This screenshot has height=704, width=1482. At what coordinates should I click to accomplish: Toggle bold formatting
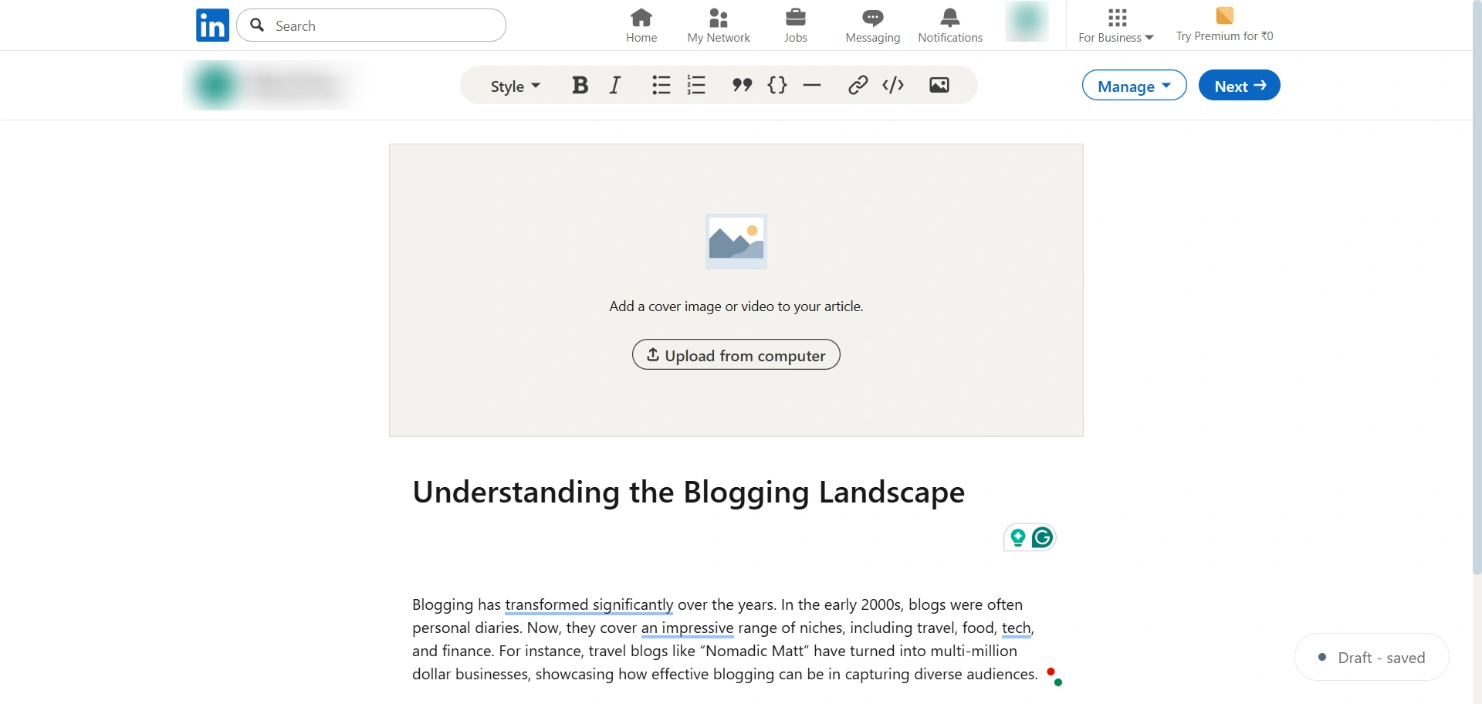580,85
